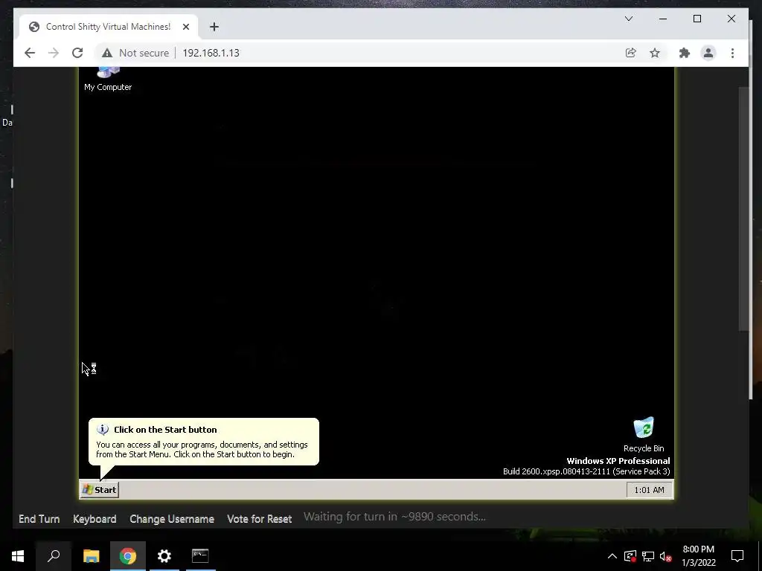This screenshot has height=571, width=762.
Task: Show hidden system tray icons
Action: pyautogui.click(x=612, y=556)
